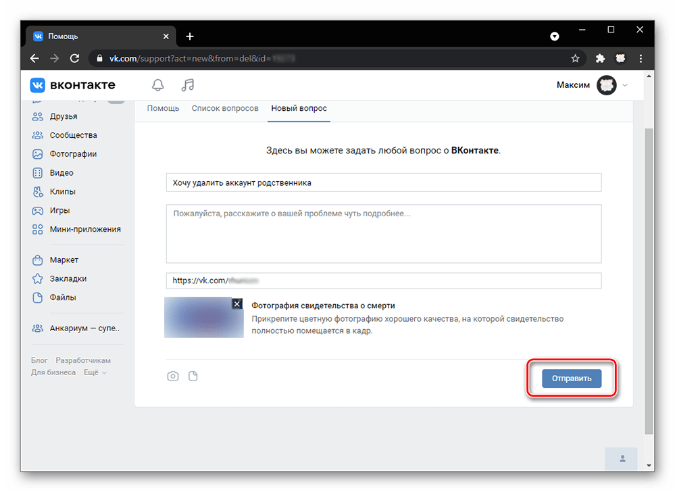Open a new browser tab
This screenshot has width=675, height=492.
click(x=190, y=36)
